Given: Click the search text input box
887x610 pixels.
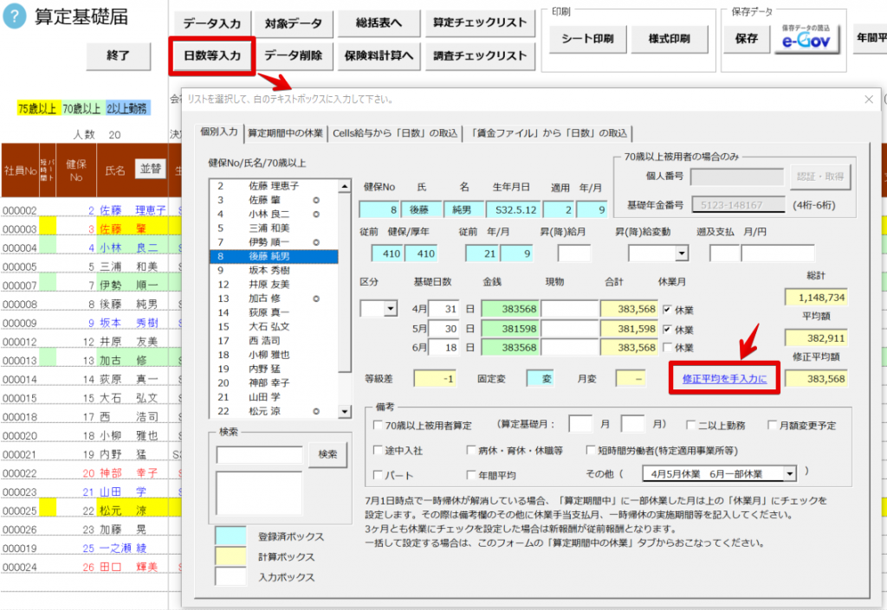Looking at the screenshot, I should pos(260,454).
